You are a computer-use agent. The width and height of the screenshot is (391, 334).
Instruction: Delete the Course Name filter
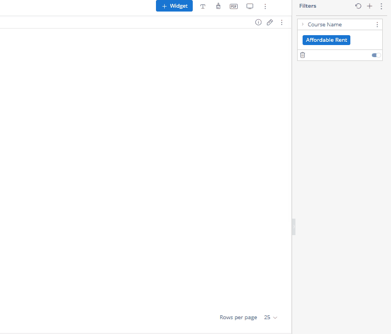(303, 55)
